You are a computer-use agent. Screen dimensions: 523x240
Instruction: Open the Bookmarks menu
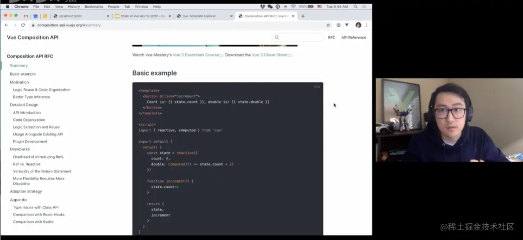tap(94, 6)
